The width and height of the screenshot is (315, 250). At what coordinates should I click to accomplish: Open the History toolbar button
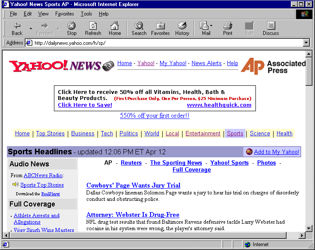182,29
